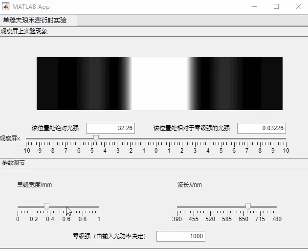Click tick label 520 on wavelength scale
Image resolution: width=308 pixels, height=249 pixels.
210,219
